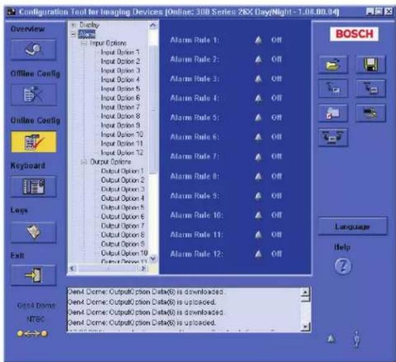This screenshot has width=396, height=362.
Task: Open Offline Config icon button
Action: pyautogui.click(x=34, y=95)
